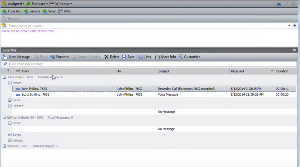Collapse John Phillips Deleted folder
Screen dimensions: 300x167
(10, 106)
